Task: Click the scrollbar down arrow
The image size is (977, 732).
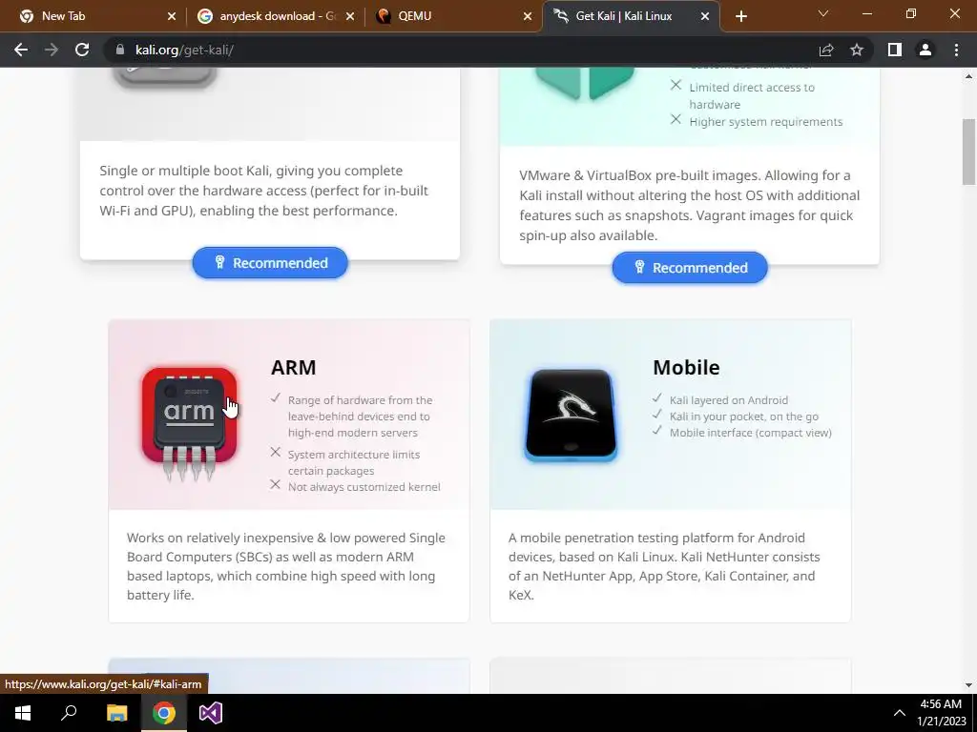Action: [968, 685]
